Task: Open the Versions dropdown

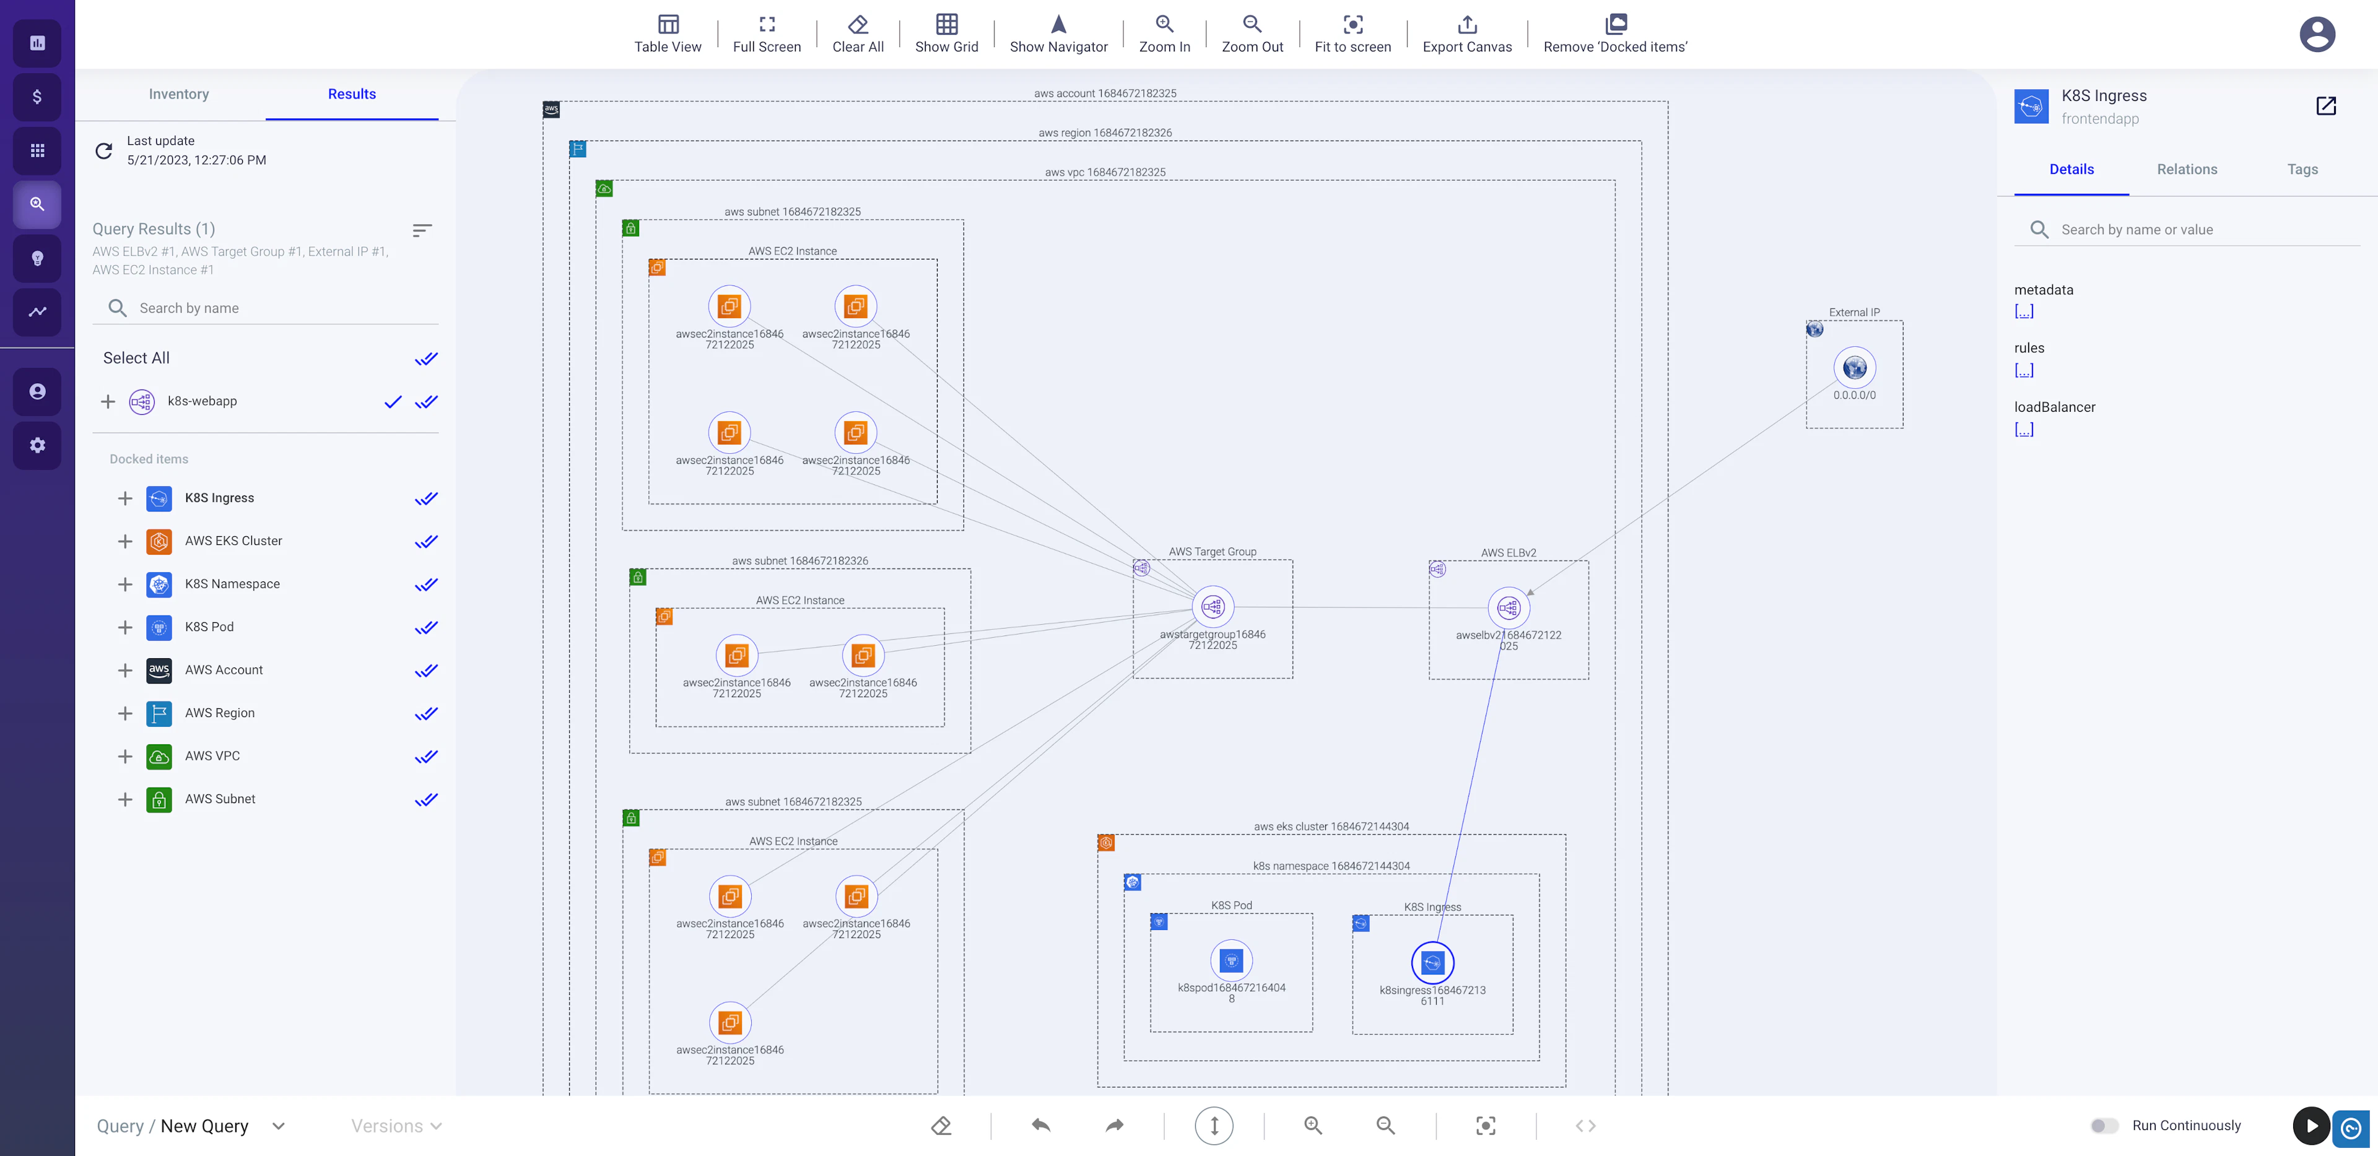Action: pos(396,1126)
